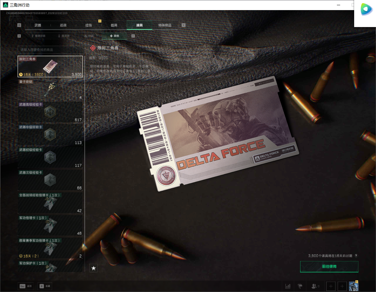This screenshot has height=292, width=376.
Task: Open the expiry help question-mark icon
Action: coord(356,256)
